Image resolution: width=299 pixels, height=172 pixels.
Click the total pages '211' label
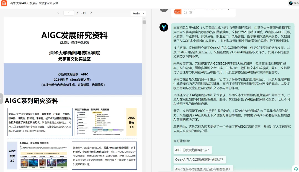pos(83,13)
